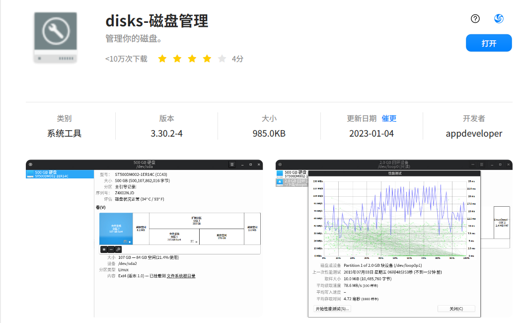Click the developer name appdeveloper

[474, 134]
